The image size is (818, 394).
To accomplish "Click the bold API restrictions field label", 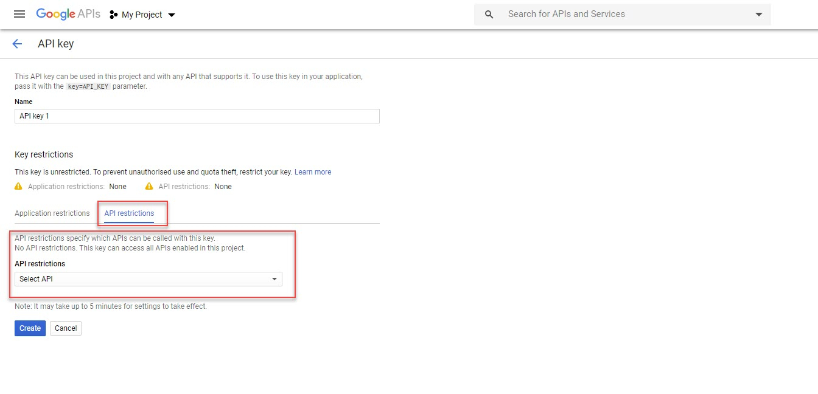I will [x=40, y=264].
